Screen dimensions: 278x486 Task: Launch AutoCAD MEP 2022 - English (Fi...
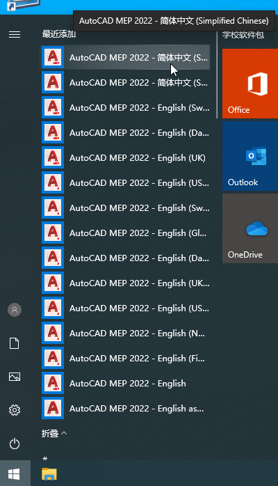[x=126, y=359]
